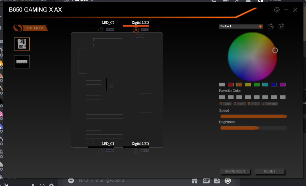306x186 pixels.
Task: Open the Discord emoji picker
Action: click(x=228, y=181)
